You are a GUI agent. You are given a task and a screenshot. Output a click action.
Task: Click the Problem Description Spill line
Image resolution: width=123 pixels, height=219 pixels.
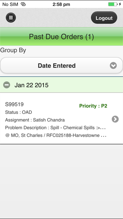55,128
